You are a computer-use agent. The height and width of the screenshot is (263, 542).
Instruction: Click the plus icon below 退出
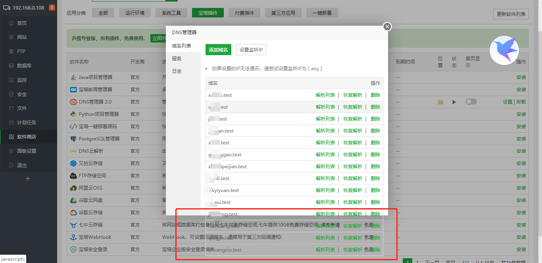(x=28, y=179)
